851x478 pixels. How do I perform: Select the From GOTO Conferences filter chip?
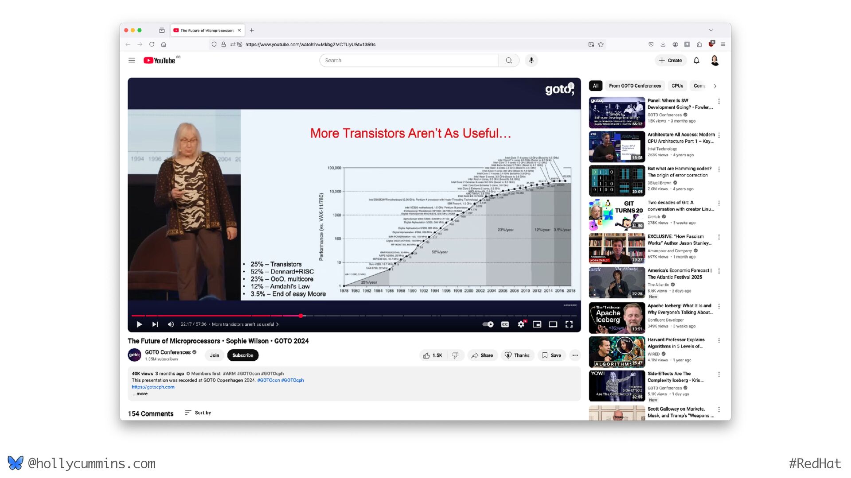[x=635, y=86]
